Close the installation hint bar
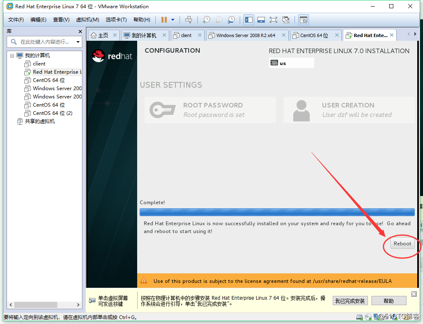The image size is (423, 324). tap(414, 294)
